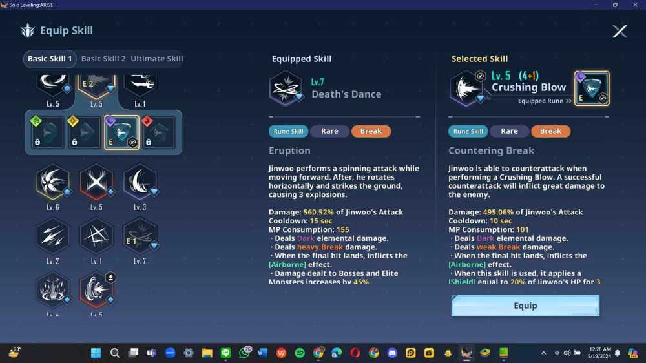Select the purple equipped rune marked E
The image size is (646, 363).
click(x=121, y=132)
